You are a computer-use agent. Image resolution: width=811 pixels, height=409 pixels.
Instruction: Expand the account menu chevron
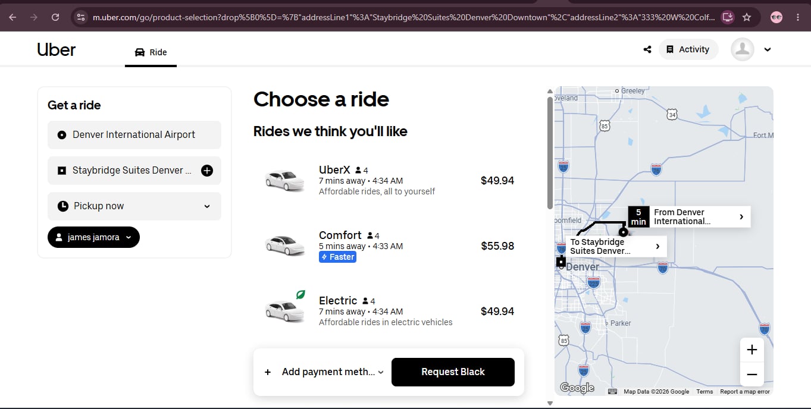(768, 49)
